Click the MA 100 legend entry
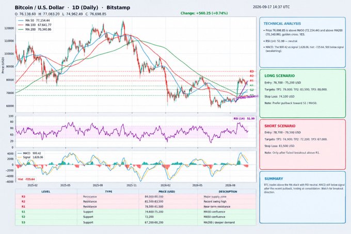 pyautogui.click(x=35, y=25)
